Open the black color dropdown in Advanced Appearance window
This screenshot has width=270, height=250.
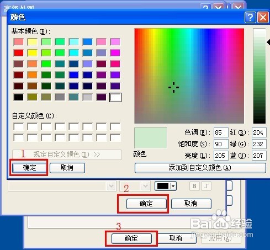pos(166,186)
